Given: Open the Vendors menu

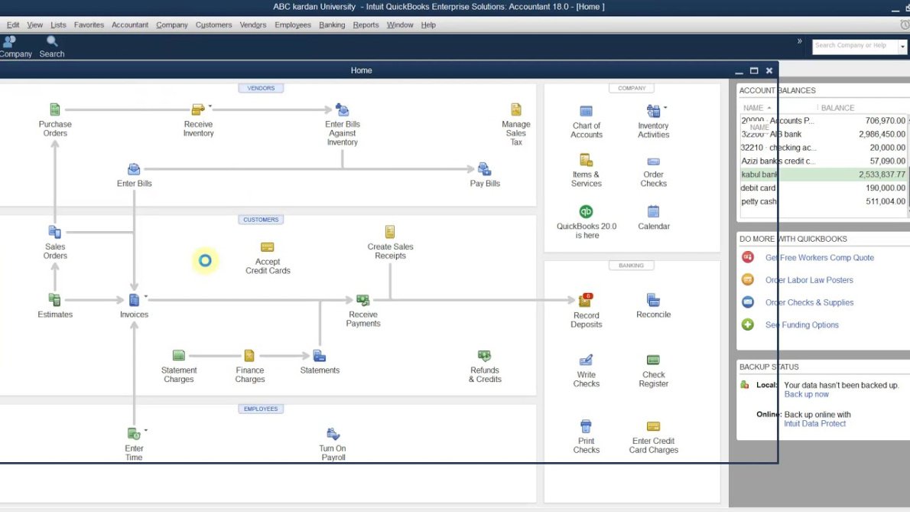Looking at the screenshot, I should pyautogui.click(x=253, y=25).
